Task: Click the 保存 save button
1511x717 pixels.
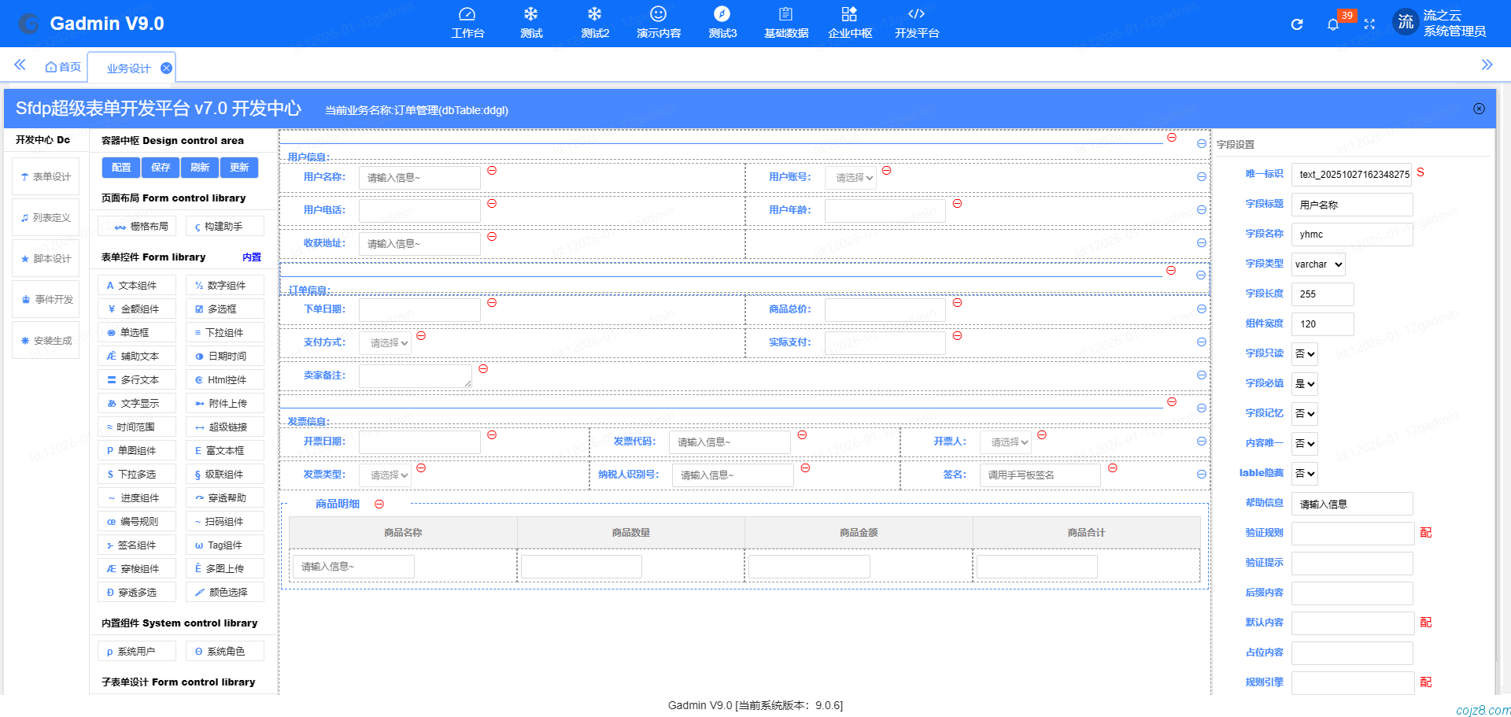Action: coord(161,167)
